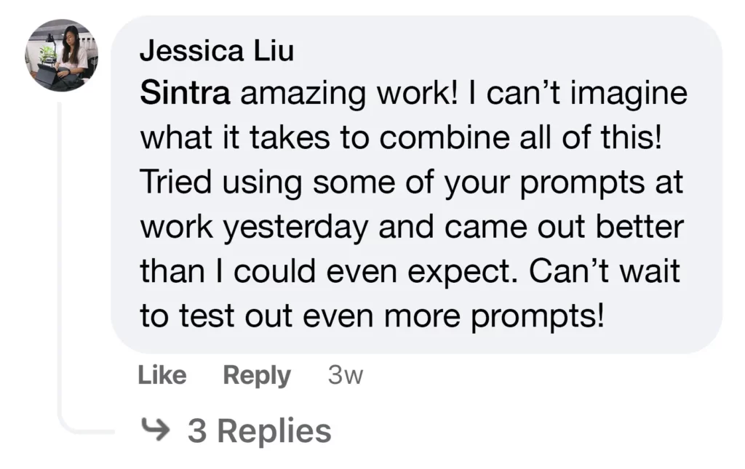Viewport: 745px width, 469px height.
Task: Expand the 3 Replies thread
Action: click(x=236, y=430)
